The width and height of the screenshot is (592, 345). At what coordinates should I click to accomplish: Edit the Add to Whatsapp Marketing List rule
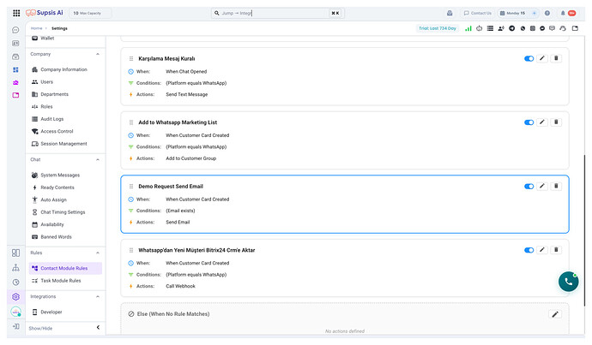[x=542, y=122]
